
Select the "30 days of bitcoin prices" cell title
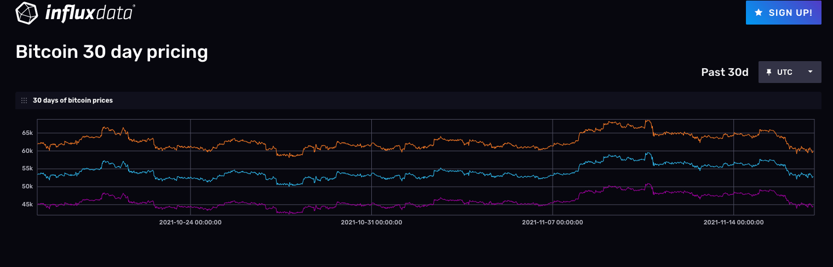[73, 100]
